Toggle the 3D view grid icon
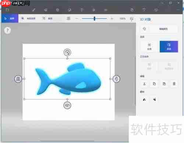Image resolution: width=184 pixels, height=143 pixels. coord(69,19)
